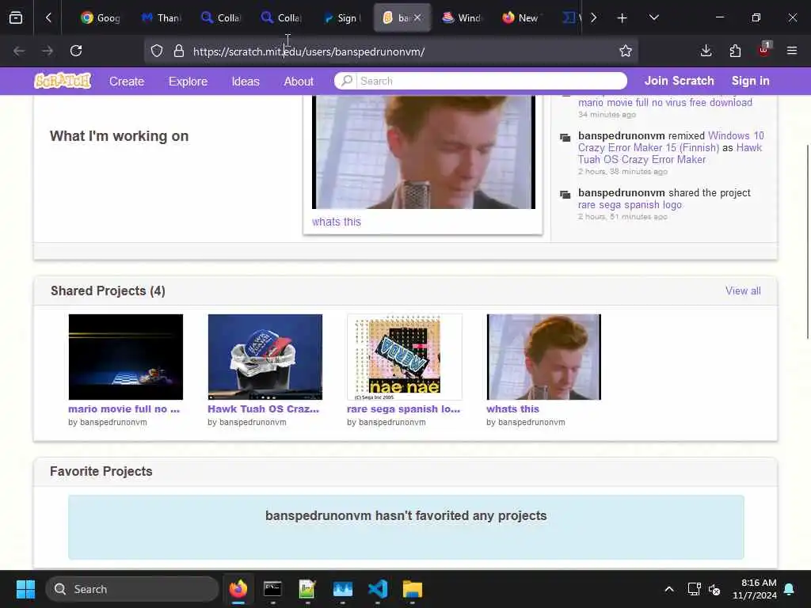Reload the current Scratch page
This screenshot has width=811, height=608.
click(76, 51)
